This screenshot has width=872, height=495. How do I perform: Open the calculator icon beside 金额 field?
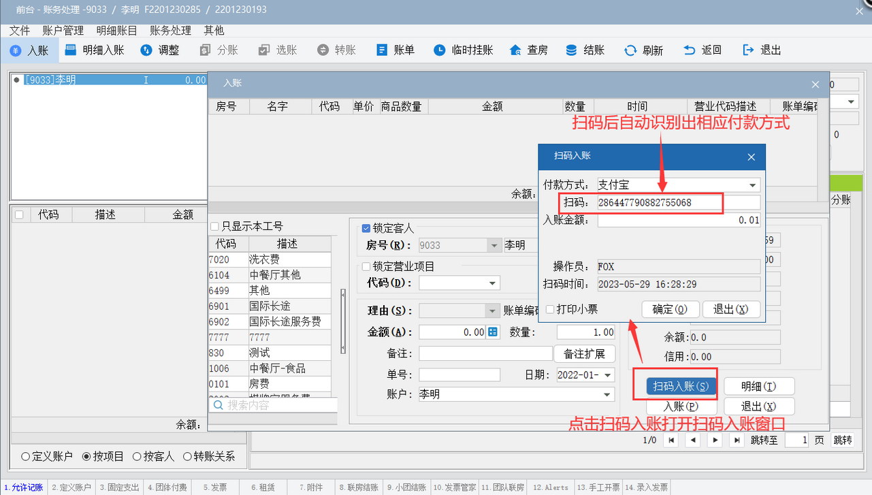(x=493, y=332)
